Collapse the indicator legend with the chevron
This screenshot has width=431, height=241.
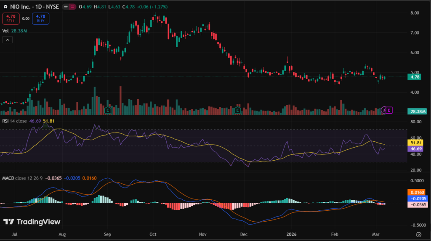coord(8,40)
